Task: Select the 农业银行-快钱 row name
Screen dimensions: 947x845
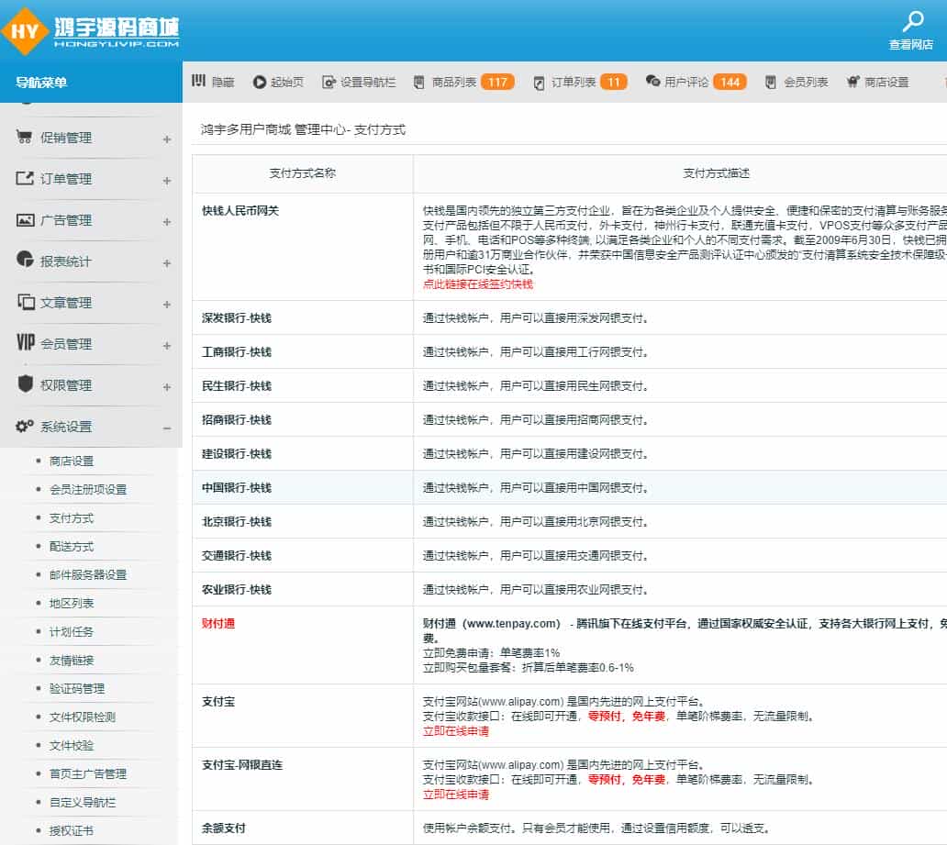Action: coord(237,590)
